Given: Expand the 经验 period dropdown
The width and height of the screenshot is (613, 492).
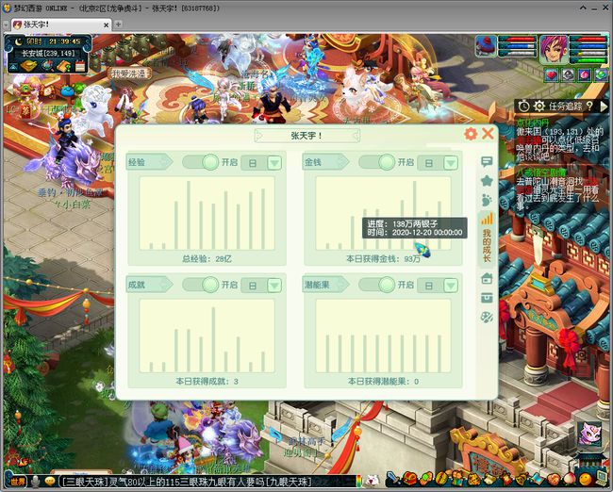Looking at the screenshot, I should pyautogui.click(x=274, y=162).
